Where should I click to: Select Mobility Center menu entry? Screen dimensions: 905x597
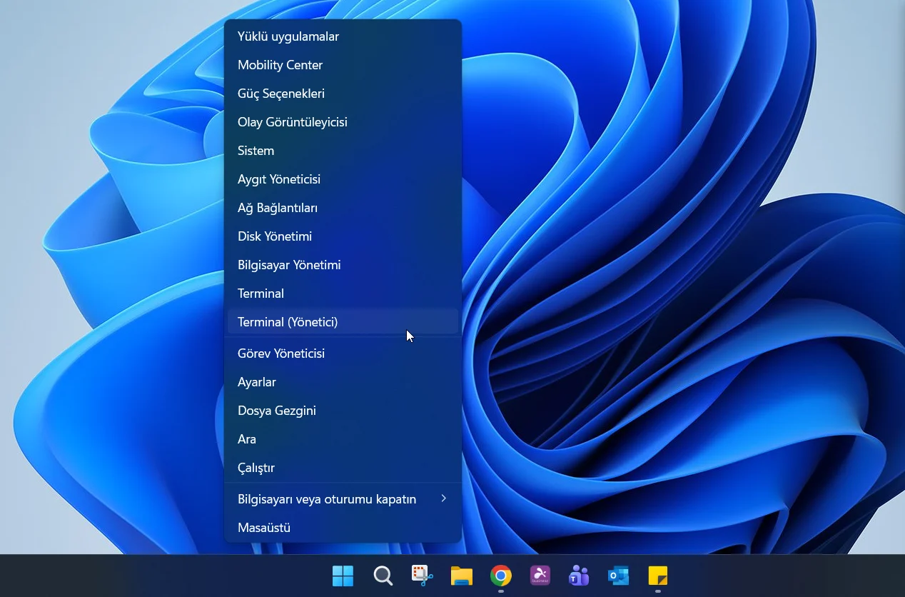coord(343,65)
